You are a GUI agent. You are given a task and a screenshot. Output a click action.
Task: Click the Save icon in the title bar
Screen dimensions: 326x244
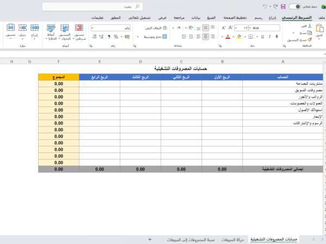click(283, 7)
